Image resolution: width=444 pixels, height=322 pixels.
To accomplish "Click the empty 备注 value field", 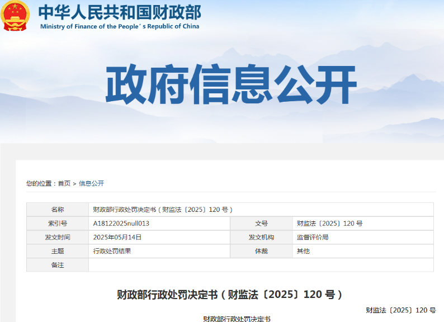I will [x=261, y=265].
